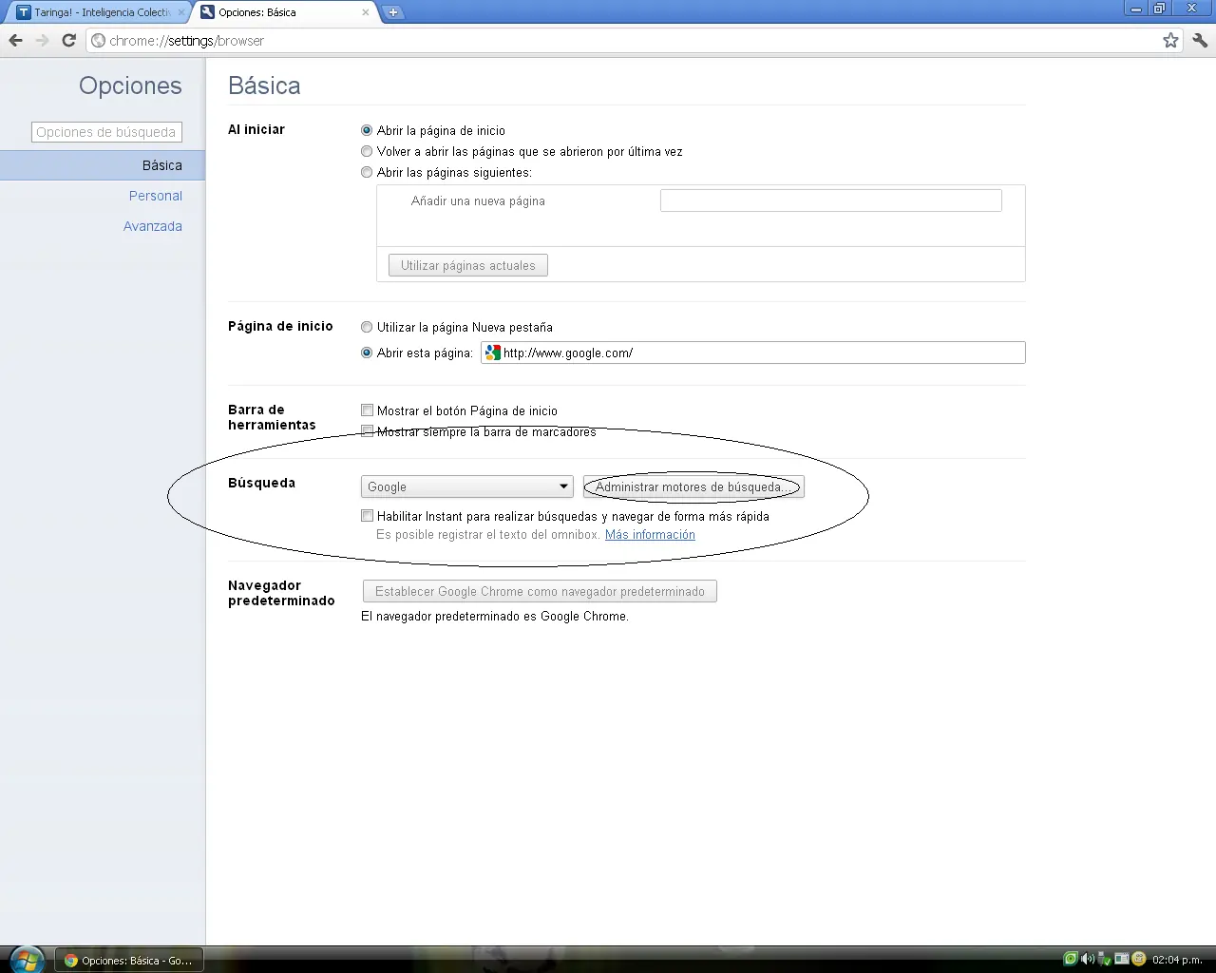This screenshot has width=1216, height=973.
Task: Close the Taringa tab
Action: click(x=181, y=12)
